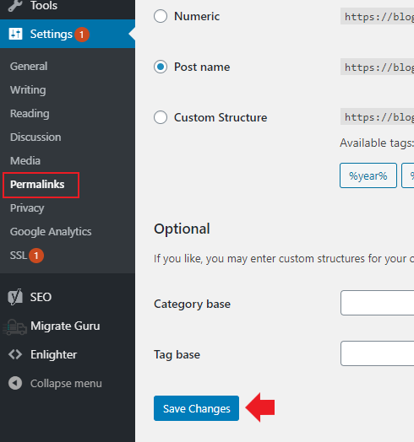Open the General settings page
This screenshot has width=414, height=442.
pos(29,67)
